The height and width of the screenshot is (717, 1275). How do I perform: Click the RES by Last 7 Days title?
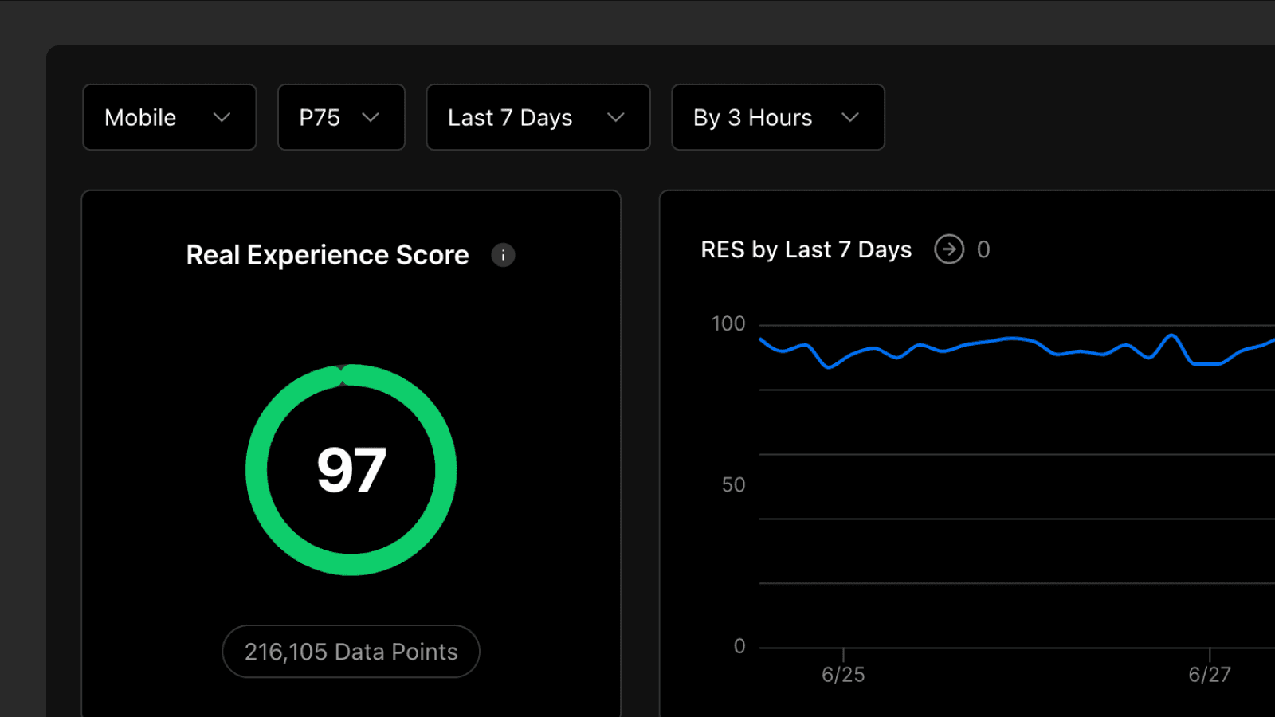tap(806, 249)
